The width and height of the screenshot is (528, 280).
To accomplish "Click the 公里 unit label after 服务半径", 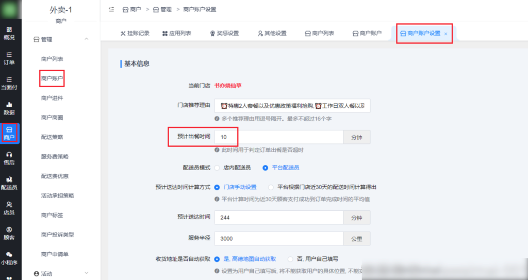I will tap(357, 239).
